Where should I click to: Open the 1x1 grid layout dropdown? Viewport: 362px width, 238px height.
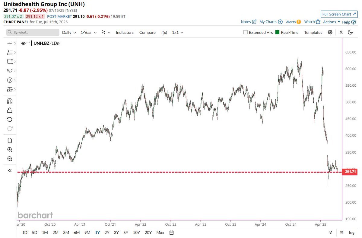point(177,32)
